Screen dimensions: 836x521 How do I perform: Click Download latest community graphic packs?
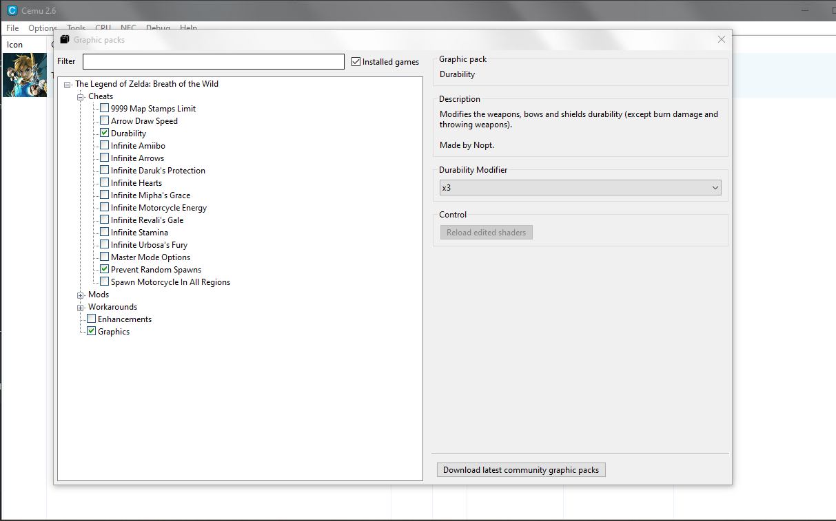[x=521, y=470]
